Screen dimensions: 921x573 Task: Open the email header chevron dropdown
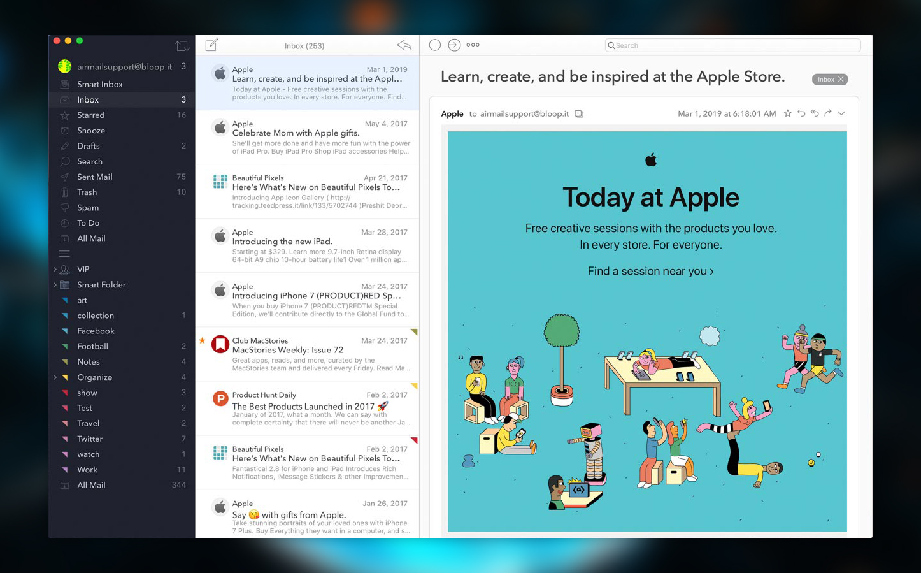click(x=841, y=113)
